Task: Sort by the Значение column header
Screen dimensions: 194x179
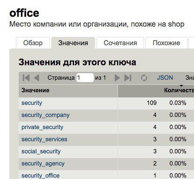Action: coord(35,90)
